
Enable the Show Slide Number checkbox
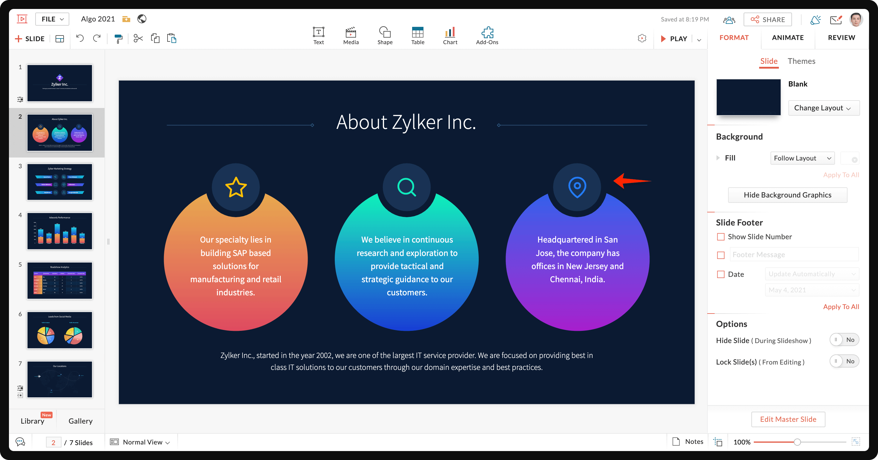[721, 237]
